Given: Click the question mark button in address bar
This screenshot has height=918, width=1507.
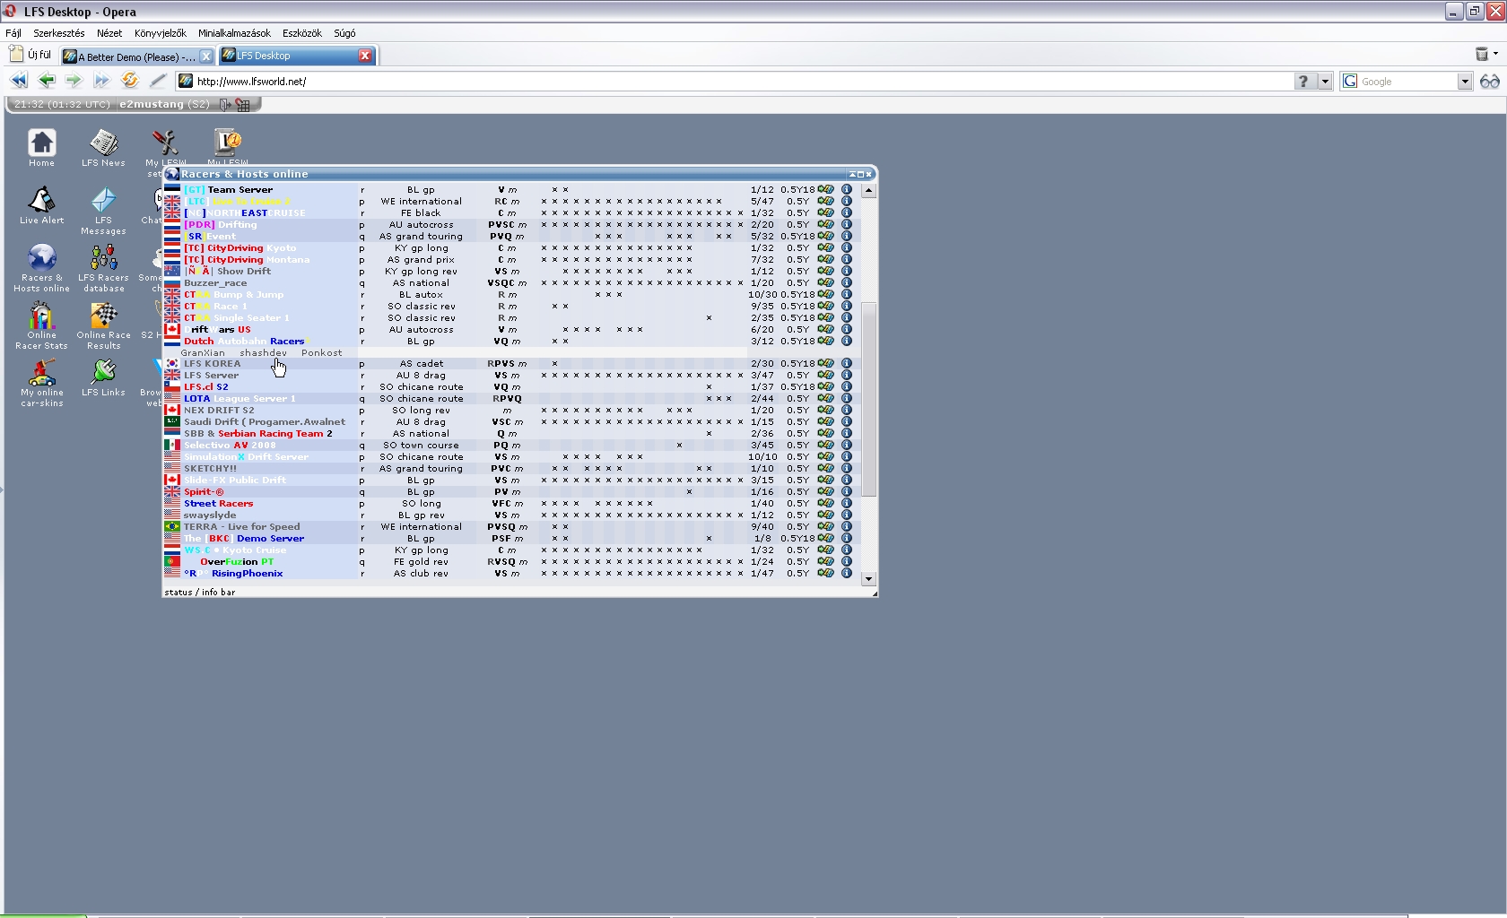Looking at the screenshot, I should tap(1304, 82).
